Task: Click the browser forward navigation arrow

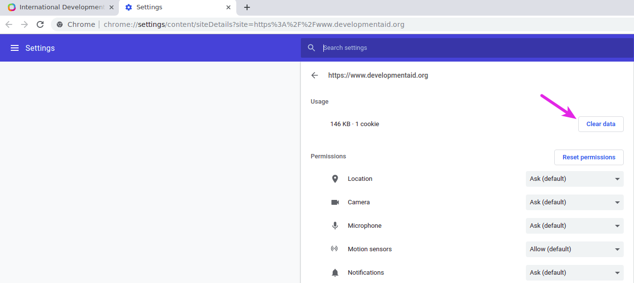Action: [24, 24]
